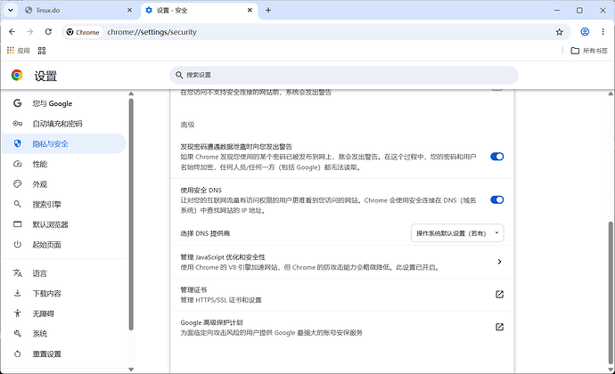Click the bookmark star icon in address bar
This screenshot has height=374, width=615.
pos(560,32)
